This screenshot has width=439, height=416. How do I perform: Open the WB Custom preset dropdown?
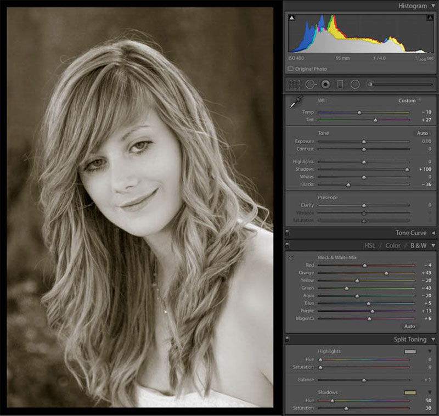(x=409, y=100)
